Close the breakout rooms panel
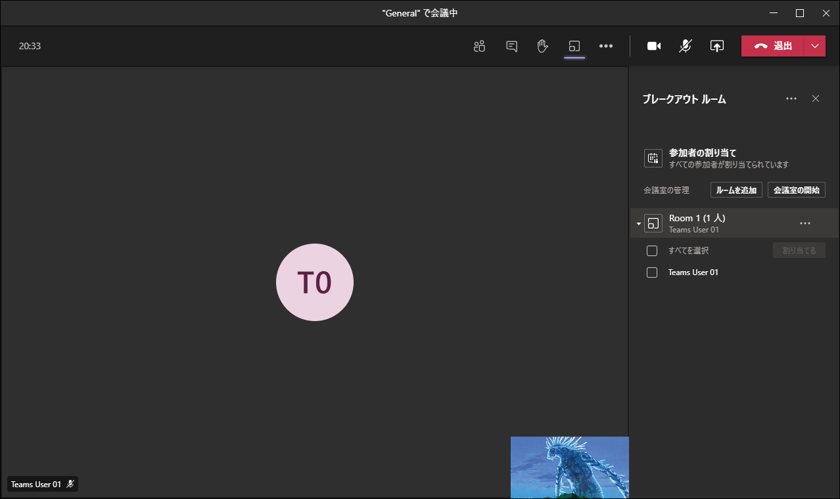The image size is (840, 499). (x=816, y=98)
